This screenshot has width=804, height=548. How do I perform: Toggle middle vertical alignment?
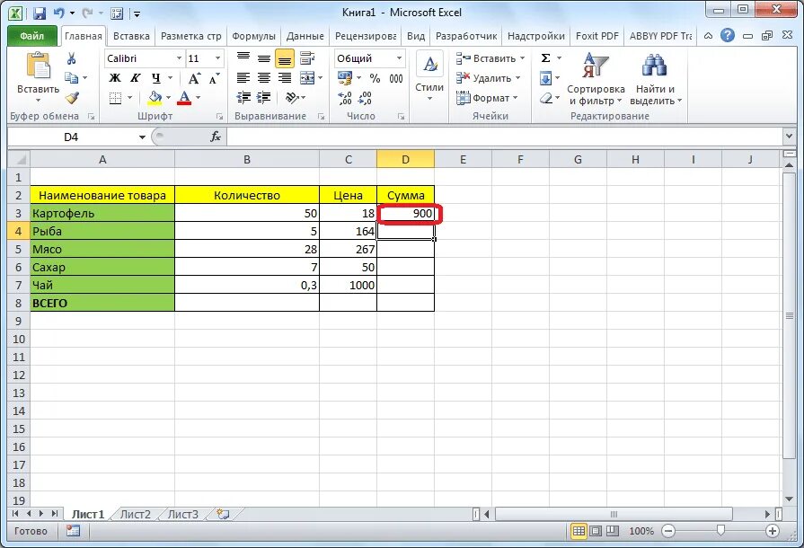tap(264, 57)
